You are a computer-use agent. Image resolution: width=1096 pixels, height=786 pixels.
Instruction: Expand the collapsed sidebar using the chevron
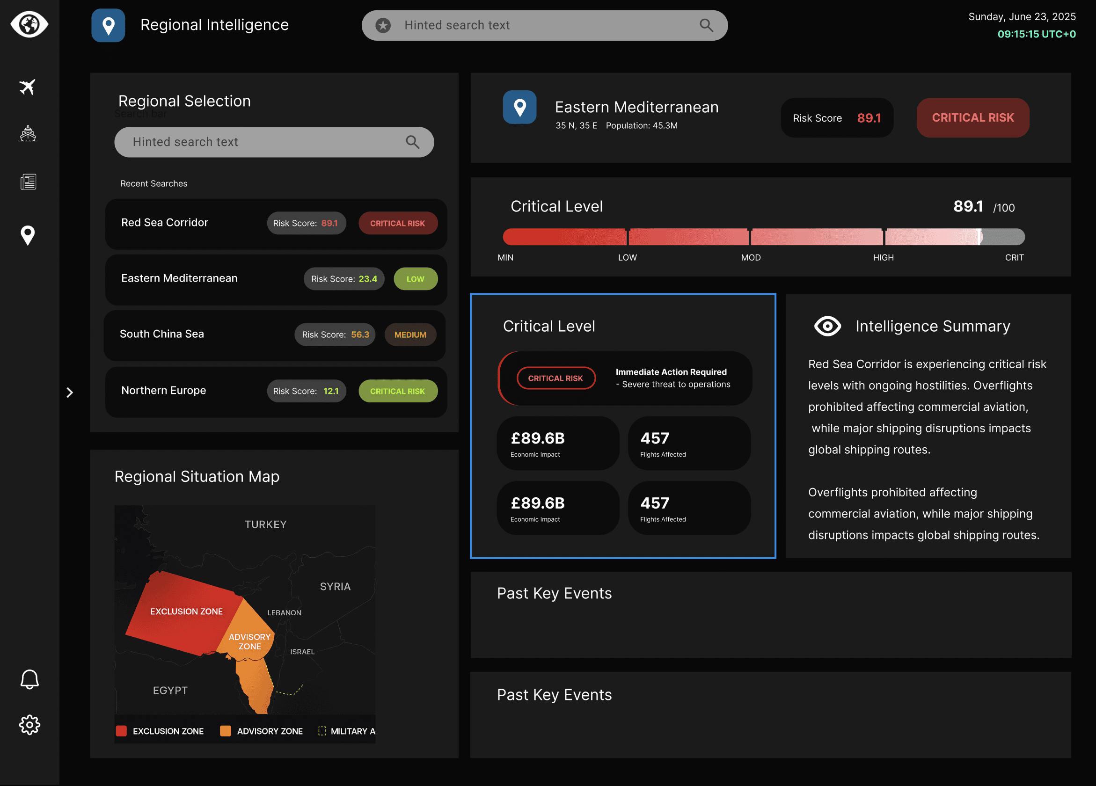71,392
